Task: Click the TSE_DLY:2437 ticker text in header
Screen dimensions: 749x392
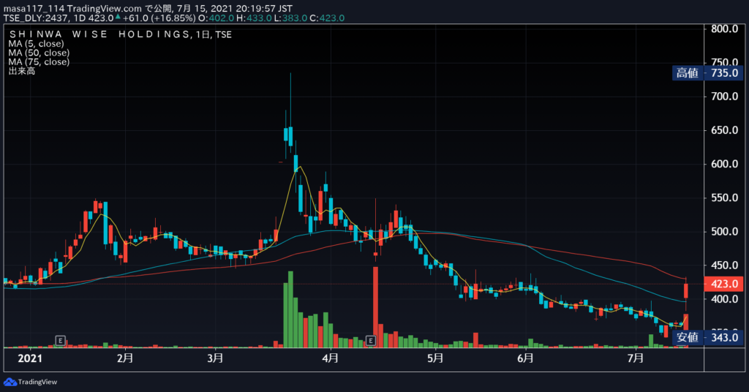Action: point(35,18)
